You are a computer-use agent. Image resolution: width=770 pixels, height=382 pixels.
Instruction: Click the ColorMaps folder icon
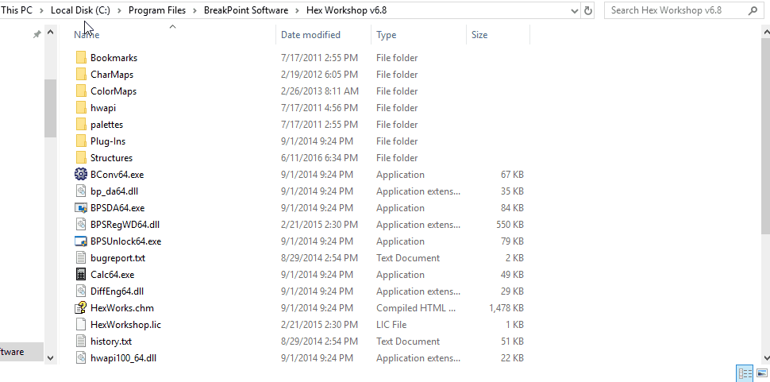81,91
